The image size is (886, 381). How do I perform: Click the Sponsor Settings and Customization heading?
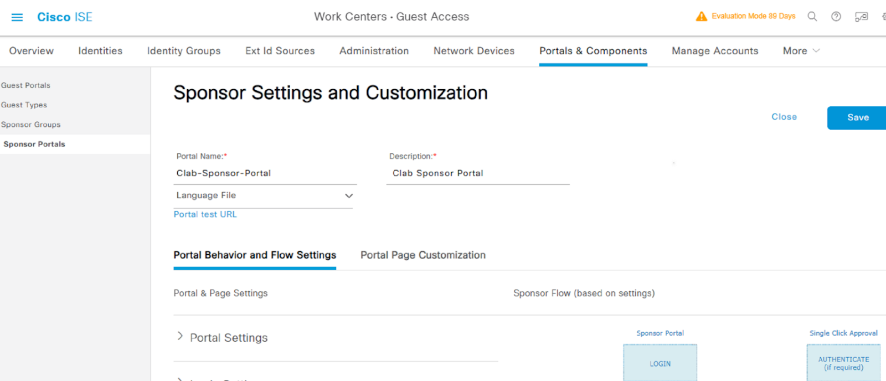(331, 93)
